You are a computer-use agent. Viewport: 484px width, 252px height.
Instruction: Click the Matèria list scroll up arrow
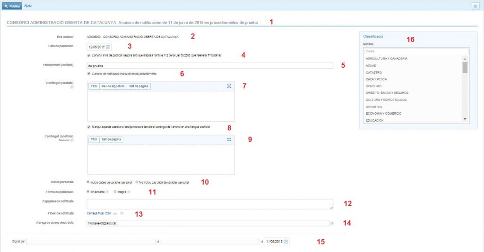(x=465, y=59)
